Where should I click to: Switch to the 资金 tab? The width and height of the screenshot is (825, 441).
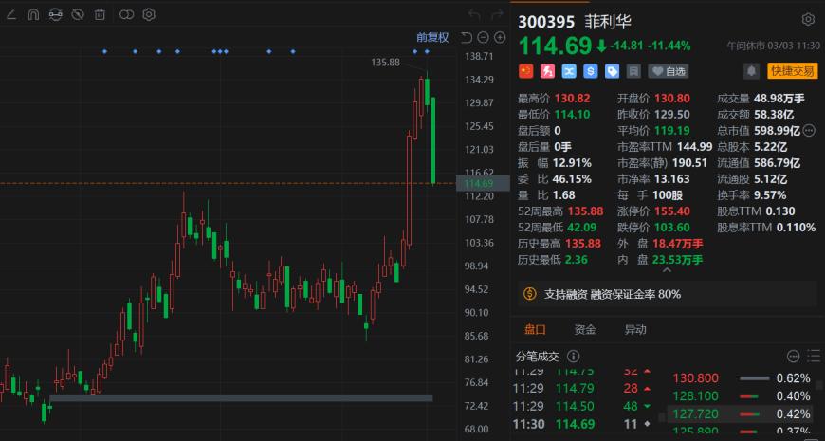click(x=585, y=330)
